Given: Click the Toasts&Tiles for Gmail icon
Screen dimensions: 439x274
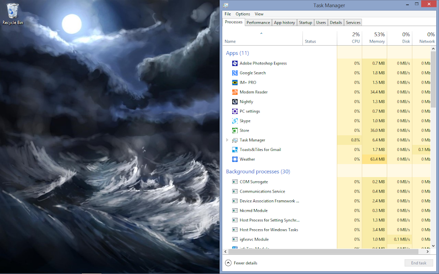Looking at the screenshot, I should click(x=235, y=150).
